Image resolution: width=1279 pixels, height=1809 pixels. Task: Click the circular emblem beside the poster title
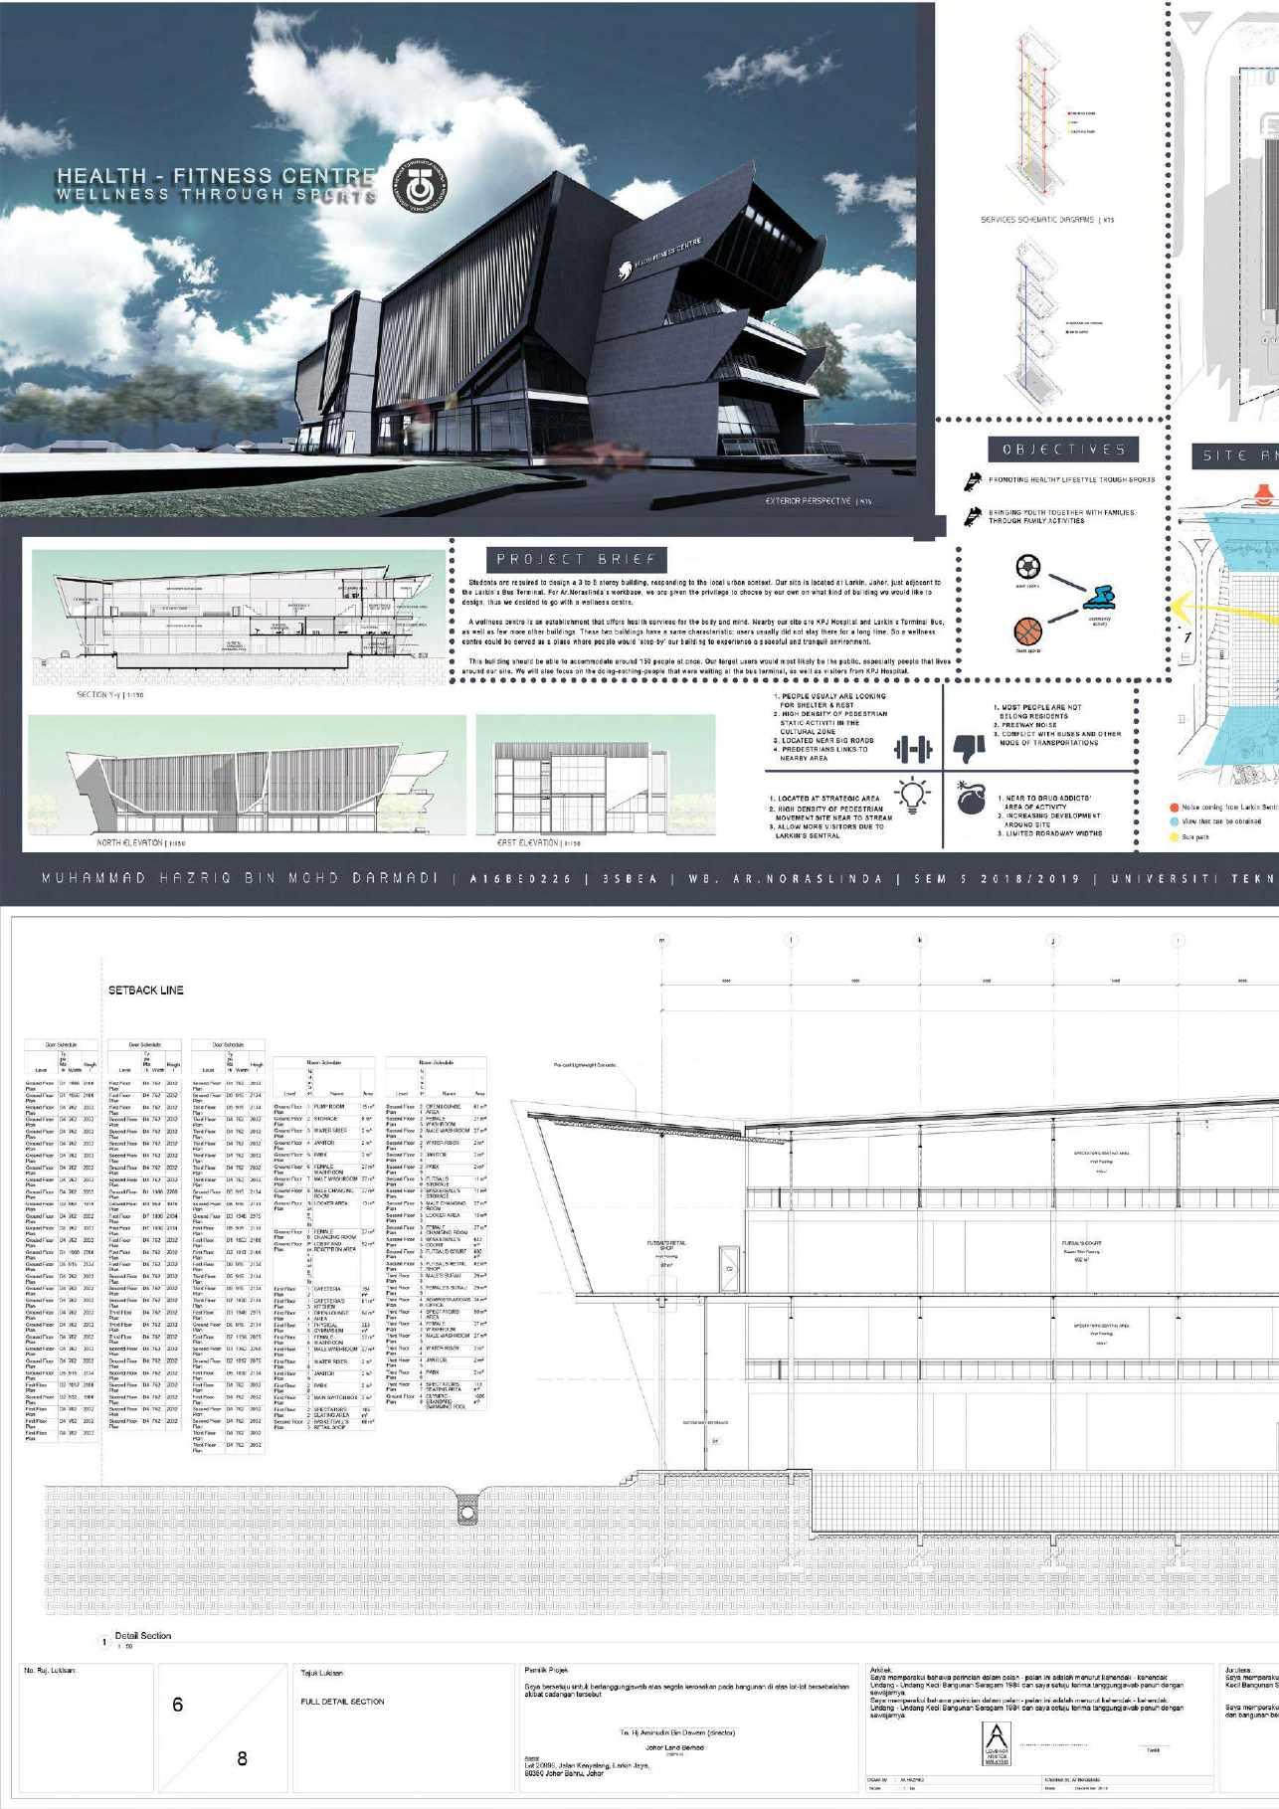[420, 185]
